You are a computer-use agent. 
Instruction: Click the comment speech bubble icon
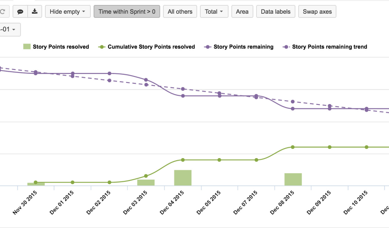tap(20, 11)
